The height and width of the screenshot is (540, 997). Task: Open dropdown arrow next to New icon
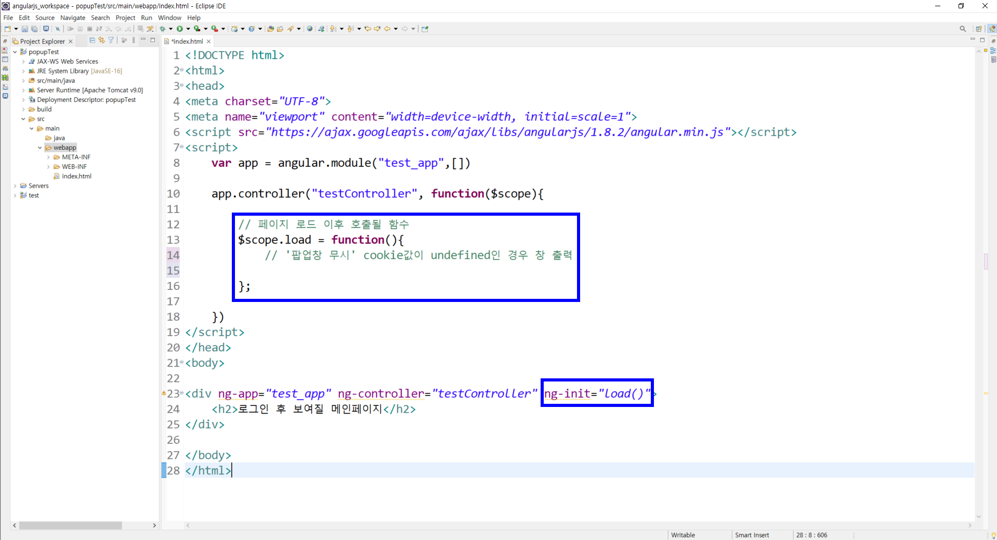pyautogui.click(x=16, y=29)
